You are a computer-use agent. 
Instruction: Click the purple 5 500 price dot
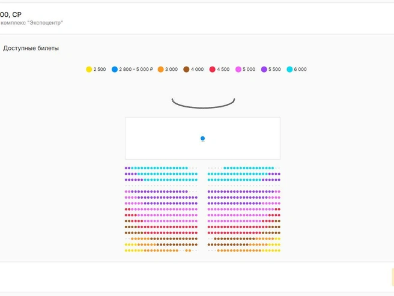click(264, 70)
